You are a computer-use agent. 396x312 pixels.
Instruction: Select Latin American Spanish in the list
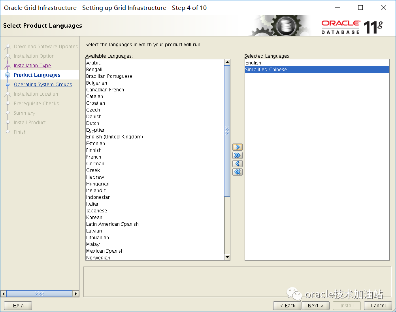point(155,224)
